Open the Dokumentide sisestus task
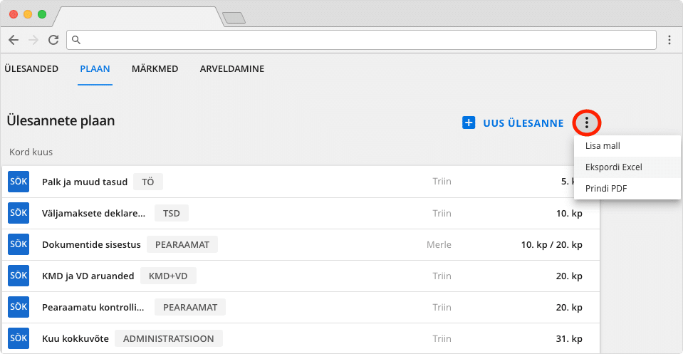The width and height of the screenshot is (683, 354). [x=91, y=245]
